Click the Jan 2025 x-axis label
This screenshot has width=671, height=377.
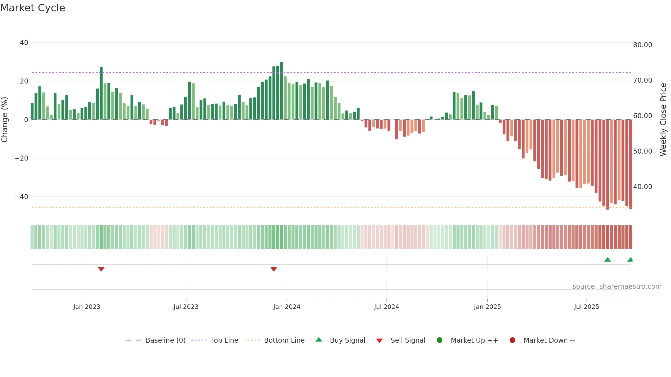click(487, 307)
